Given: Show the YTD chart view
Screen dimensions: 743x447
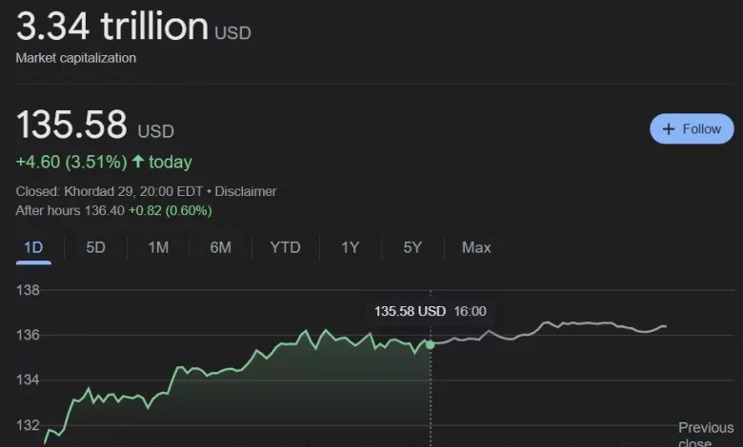Looking at the screenshot, I should click(285, 247).
